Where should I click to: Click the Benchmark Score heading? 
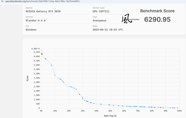157,11
